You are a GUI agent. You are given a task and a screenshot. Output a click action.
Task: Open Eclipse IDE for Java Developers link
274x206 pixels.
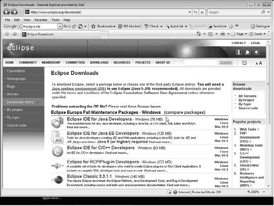(99, 119)
